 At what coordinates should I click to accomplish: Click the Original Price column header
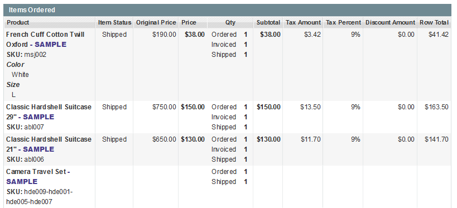coord(156,22)
